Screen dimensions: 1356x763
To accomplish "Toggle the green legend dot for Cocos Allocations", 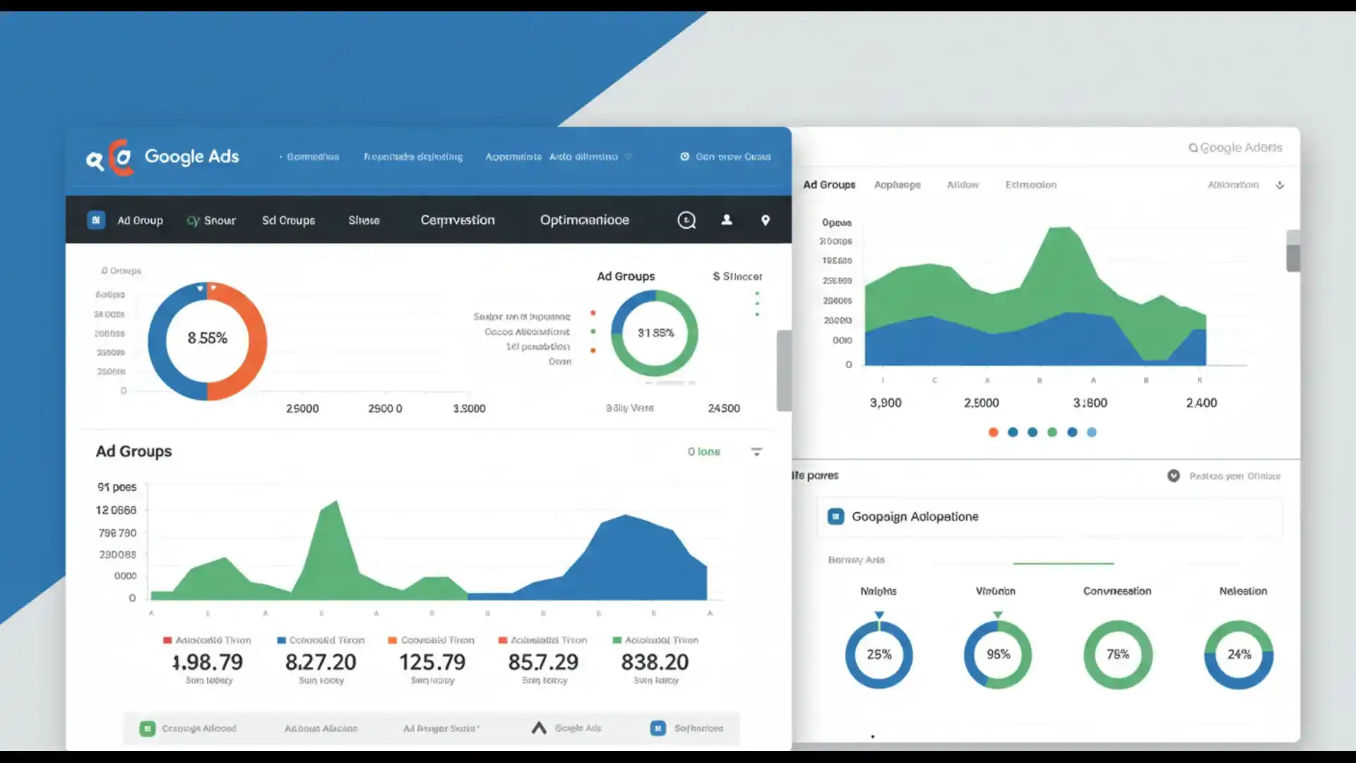I will pyautogui.click(x=592, y=331).
